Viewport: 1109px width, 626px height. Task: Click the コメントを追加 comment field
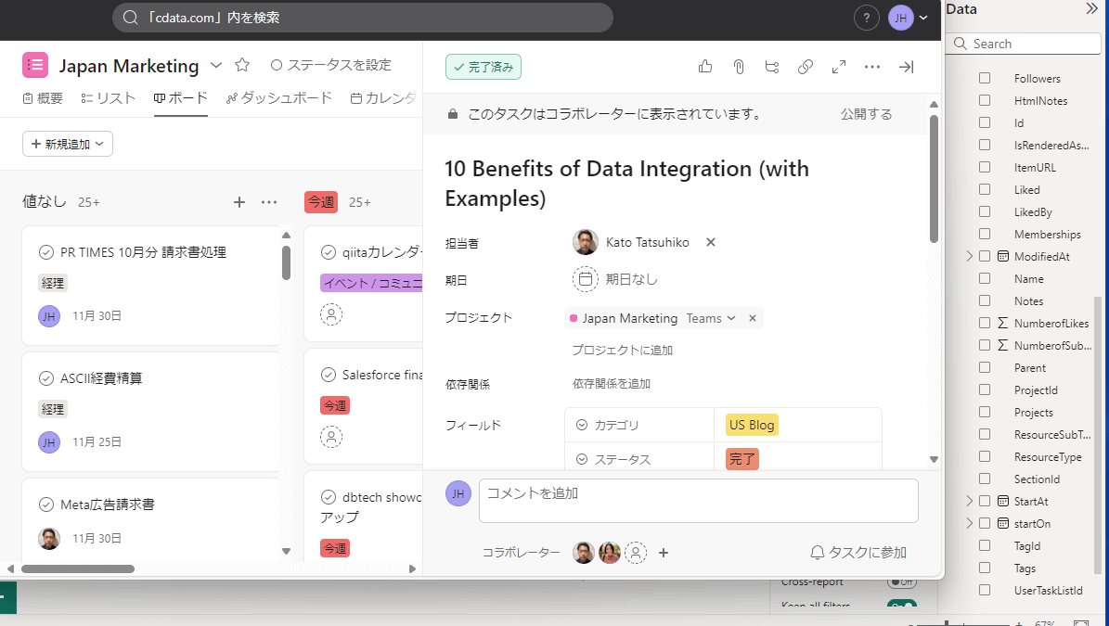pos(698,500)
